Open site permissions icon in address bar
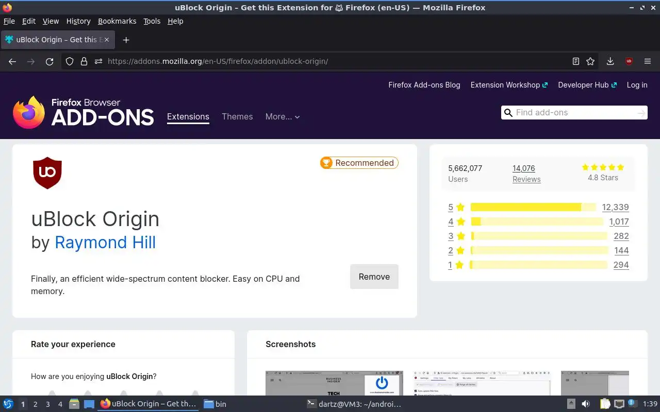 [98, 61]
